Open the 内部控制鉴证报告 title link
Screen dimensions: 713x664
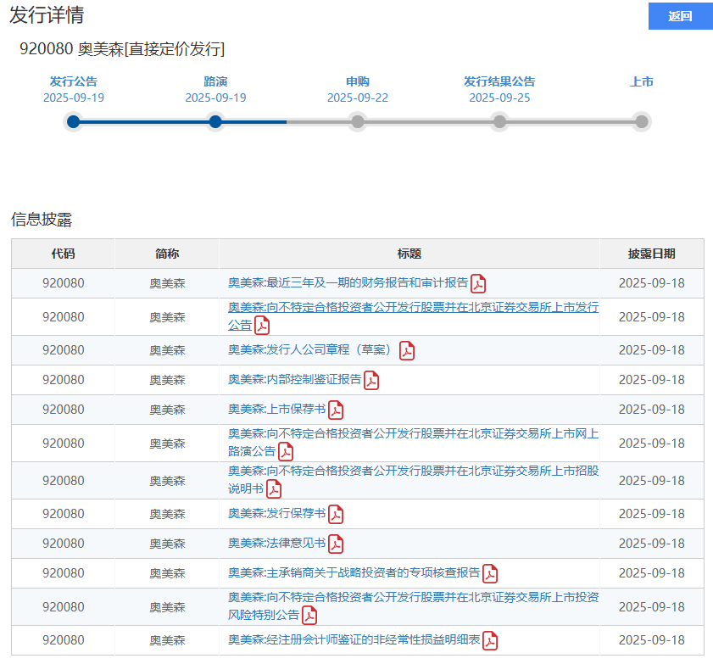(x=295, y=379)
